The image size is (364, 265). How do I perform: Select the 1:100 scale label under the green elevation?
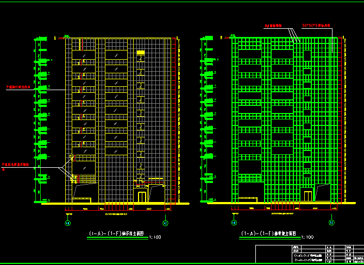[x=307, y=237]
